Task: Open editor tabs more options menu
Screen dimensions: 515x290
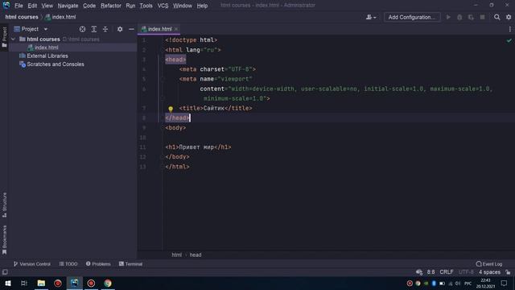Action: coord(509,29)
